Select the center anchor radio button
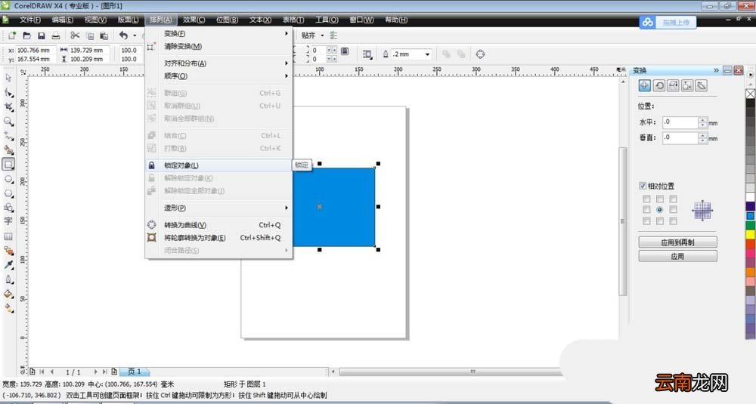The height and width of the screenshot is (404, 756). (659, 209)
